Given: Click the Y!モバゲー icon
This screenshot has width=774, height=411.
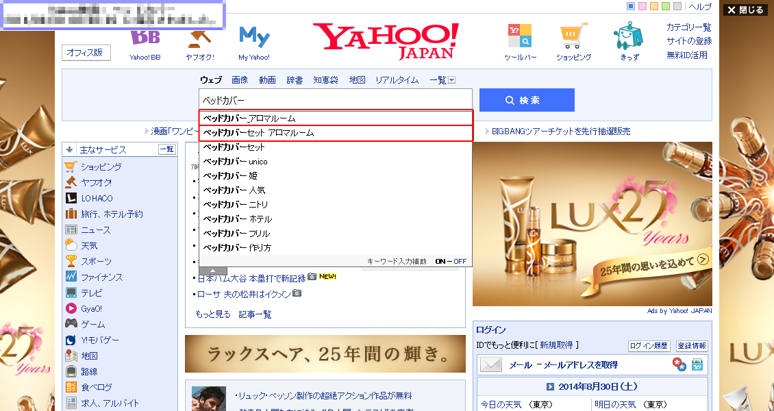Looking at the screenshot, I should point(71,340).
